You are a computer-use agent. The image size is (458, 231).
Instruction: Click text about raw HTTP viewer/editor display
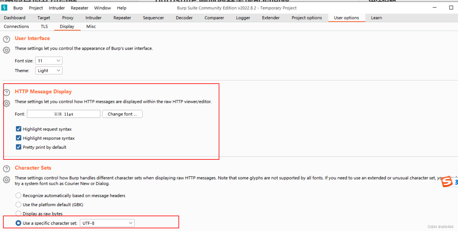pos(113,102)
